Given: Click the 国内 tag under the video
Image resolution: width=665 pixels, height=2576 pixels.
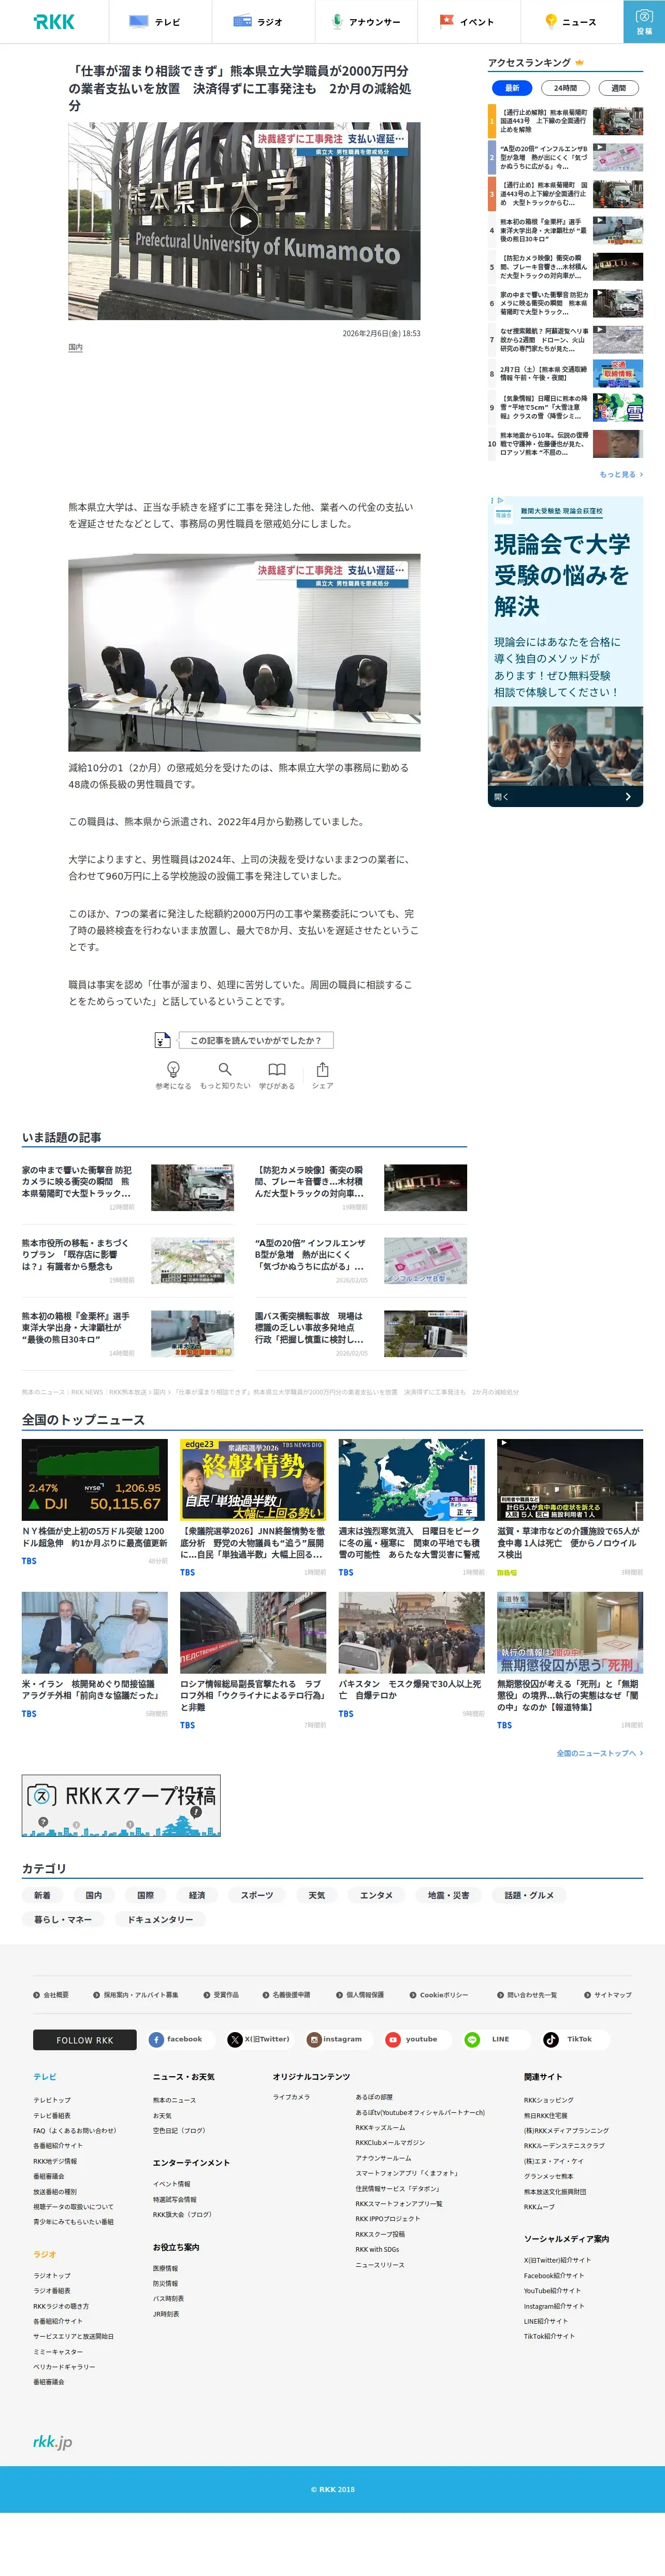Looking at the screenshot, I should coord(76,347).
